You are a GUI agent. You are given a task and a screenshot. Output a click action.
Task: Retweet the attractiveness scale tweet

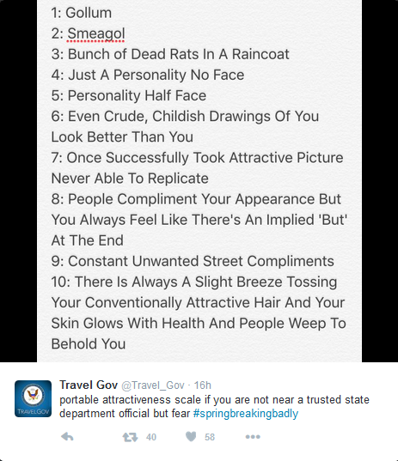[130, 437]
